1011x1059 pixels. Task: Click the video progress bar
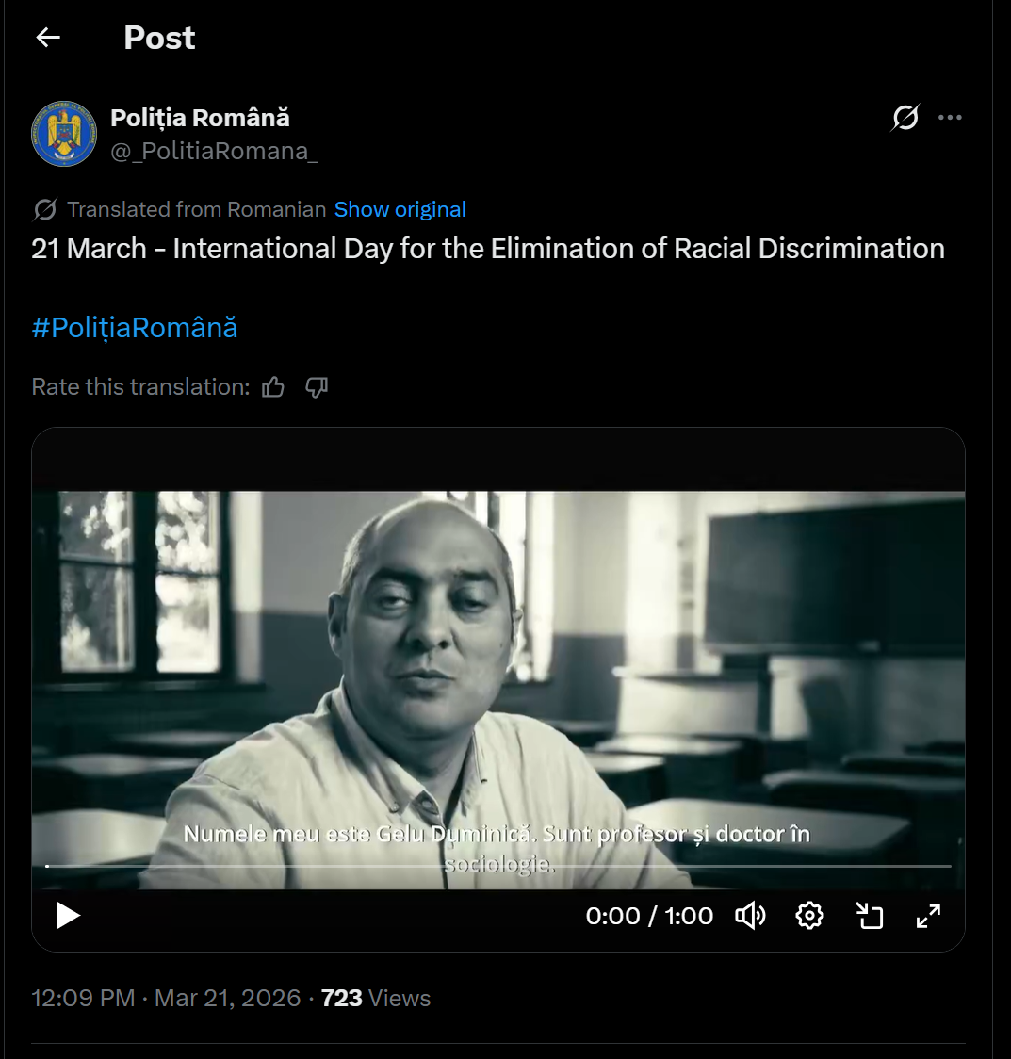[498, 865]
